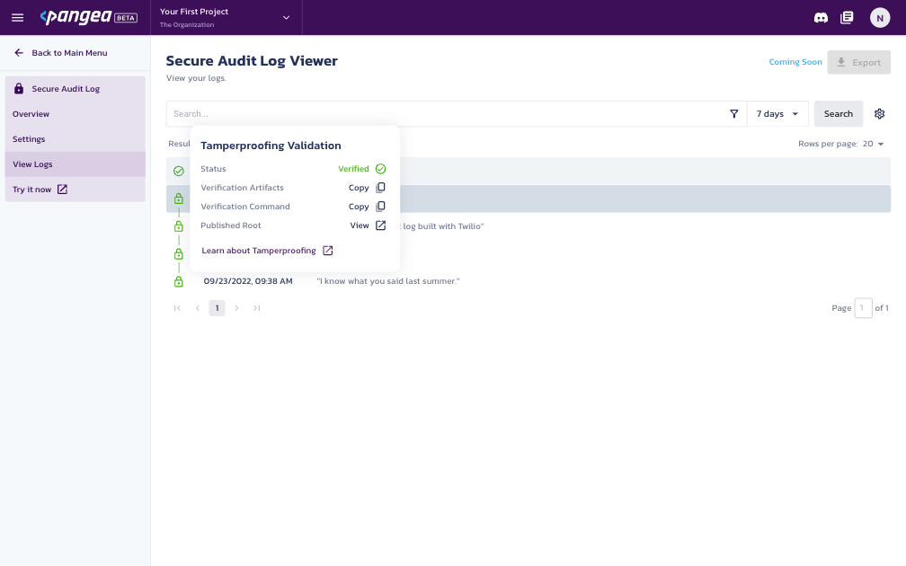This screenshot has width=906, height=566.
Task: Focus the log search input field
Action: tap(445, 114)
